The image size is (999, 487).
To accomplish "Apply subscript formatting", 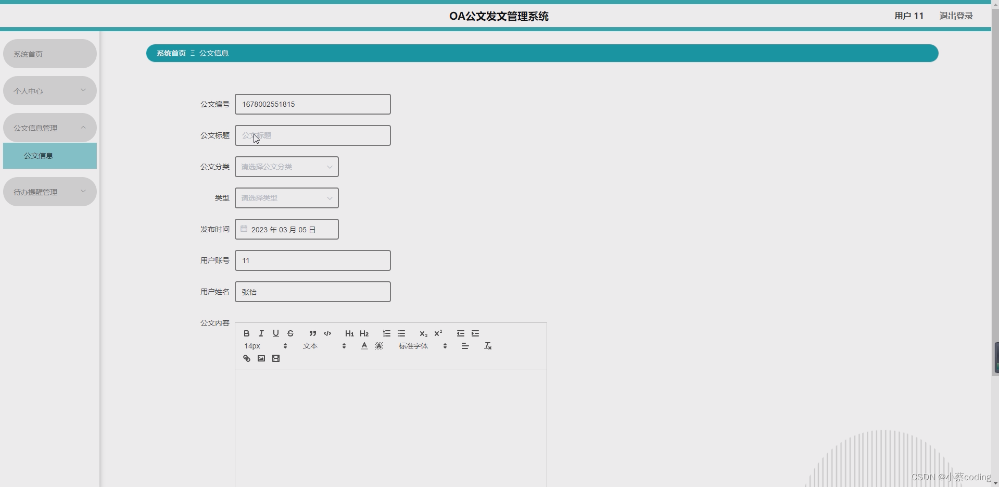I will point(424,333).
